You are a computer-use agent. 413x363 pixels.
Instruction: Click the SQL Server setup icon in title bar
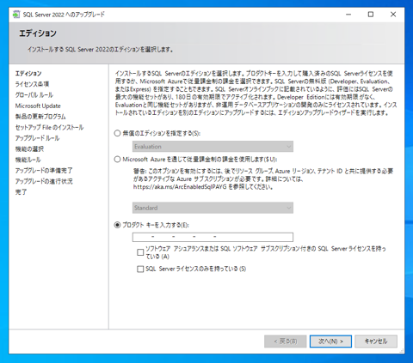pyautogui.click(x=16, y=15)
